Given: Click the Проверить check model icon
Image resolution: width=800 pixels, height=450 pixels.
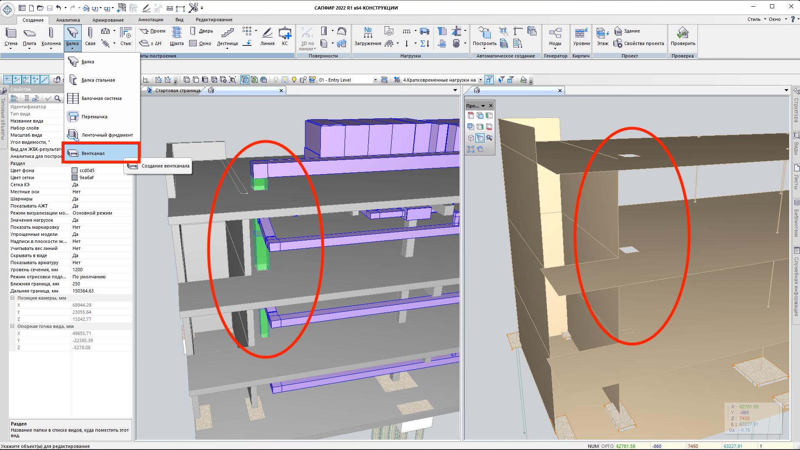Looking at the screenshot, I should (682, 33).
